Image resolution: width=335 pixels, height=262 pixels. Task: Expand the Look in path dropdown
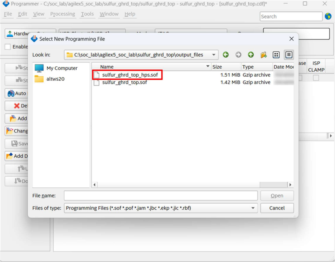click(214, 55)
